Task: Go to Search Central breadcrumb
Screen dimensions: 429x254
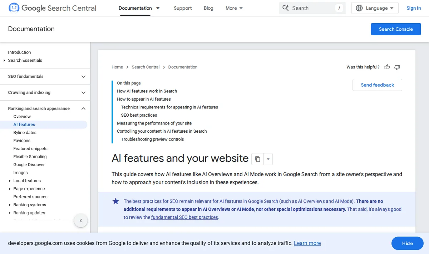Action: point(146,67)
